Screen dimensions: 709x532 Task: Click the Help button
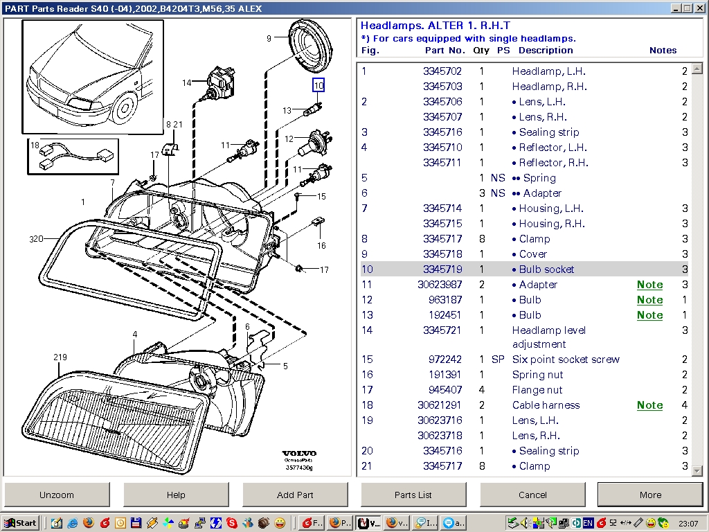176,495
